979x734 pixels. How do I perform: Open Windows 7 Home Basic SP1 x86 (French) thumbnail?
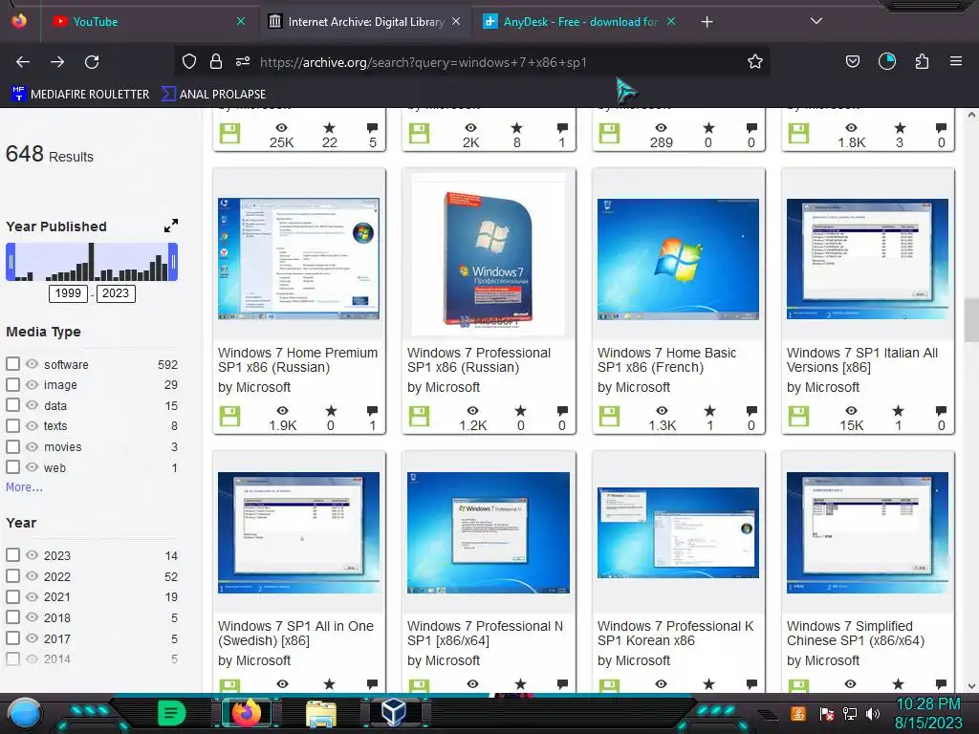[x=678, y=259]
